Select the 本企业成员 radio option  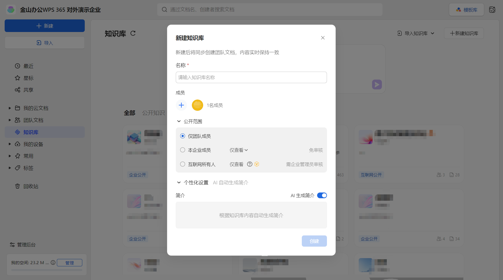click(183, 150)
